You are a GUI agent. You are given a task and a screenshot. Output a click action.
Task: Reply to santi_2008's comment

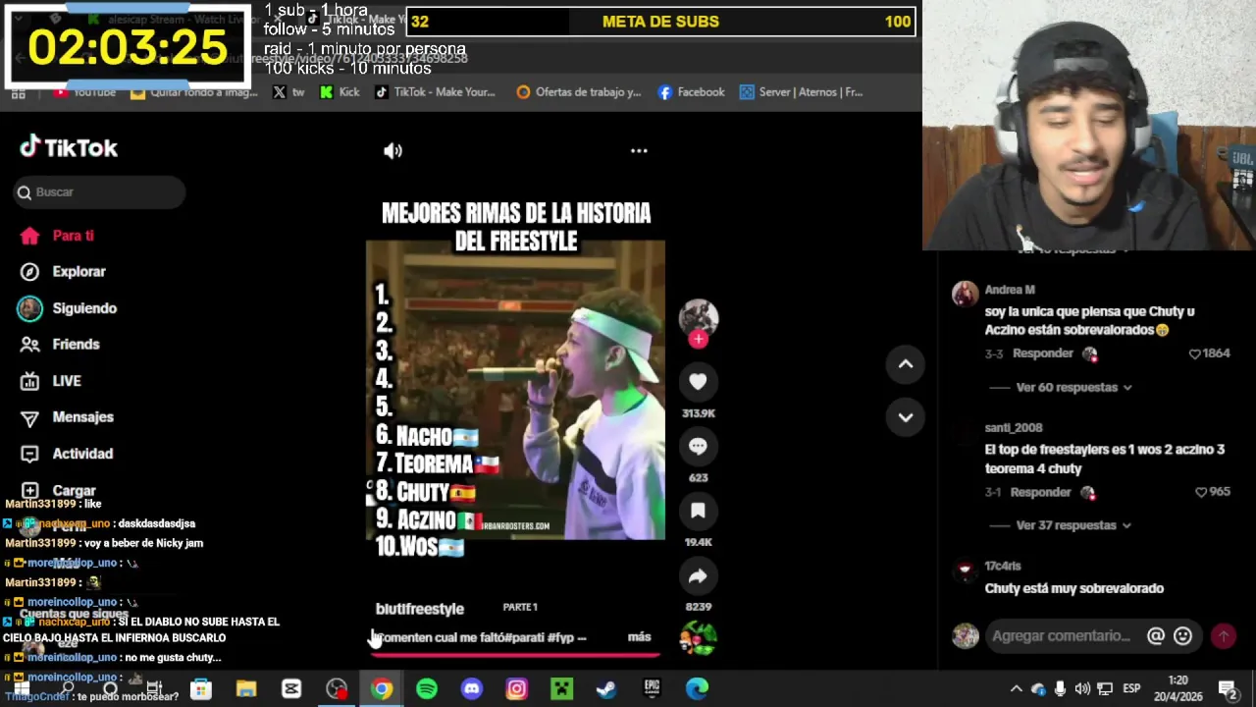[x=1042, y=492]
